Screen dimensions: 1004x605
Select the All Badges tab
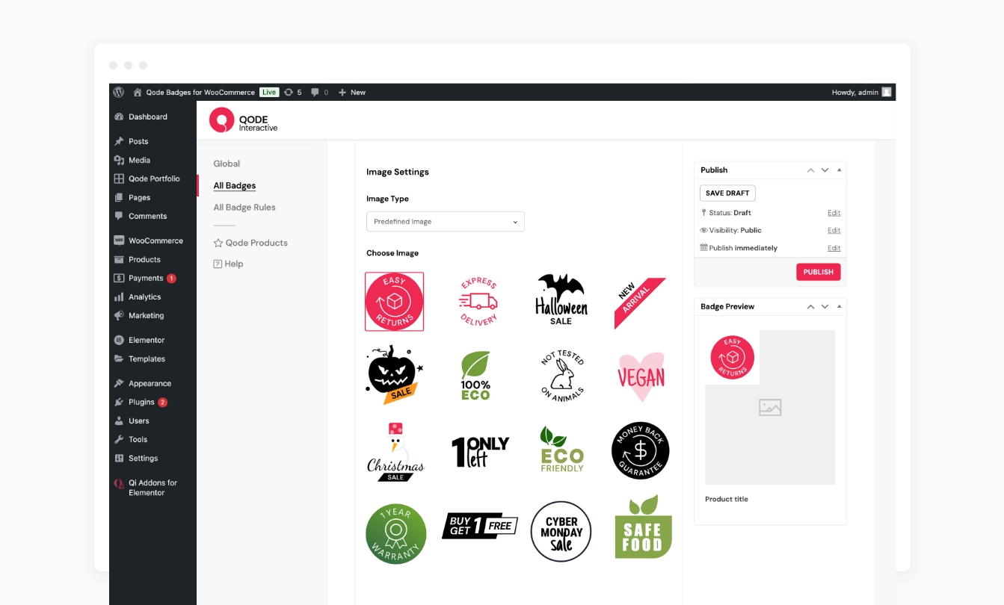coord(235,185)
